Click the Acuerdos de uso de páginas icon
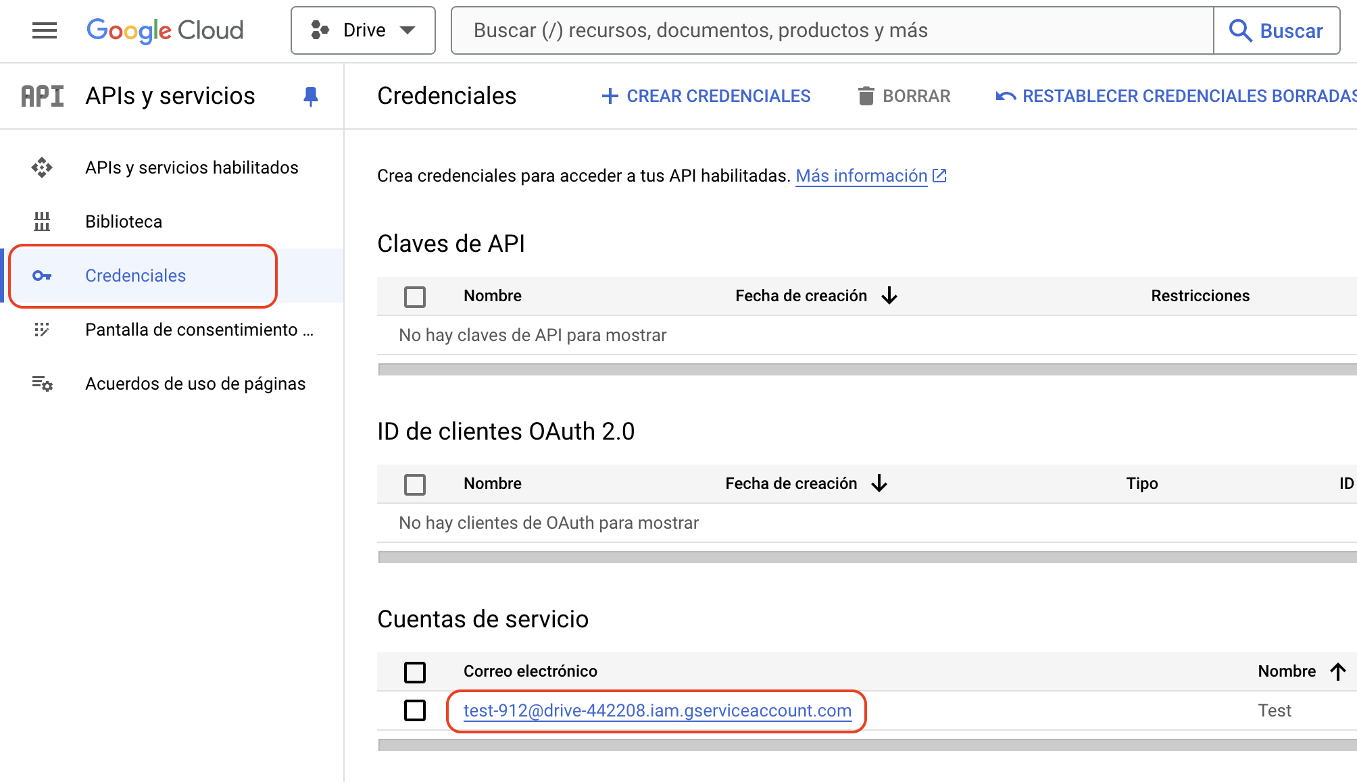 [42, 384]
